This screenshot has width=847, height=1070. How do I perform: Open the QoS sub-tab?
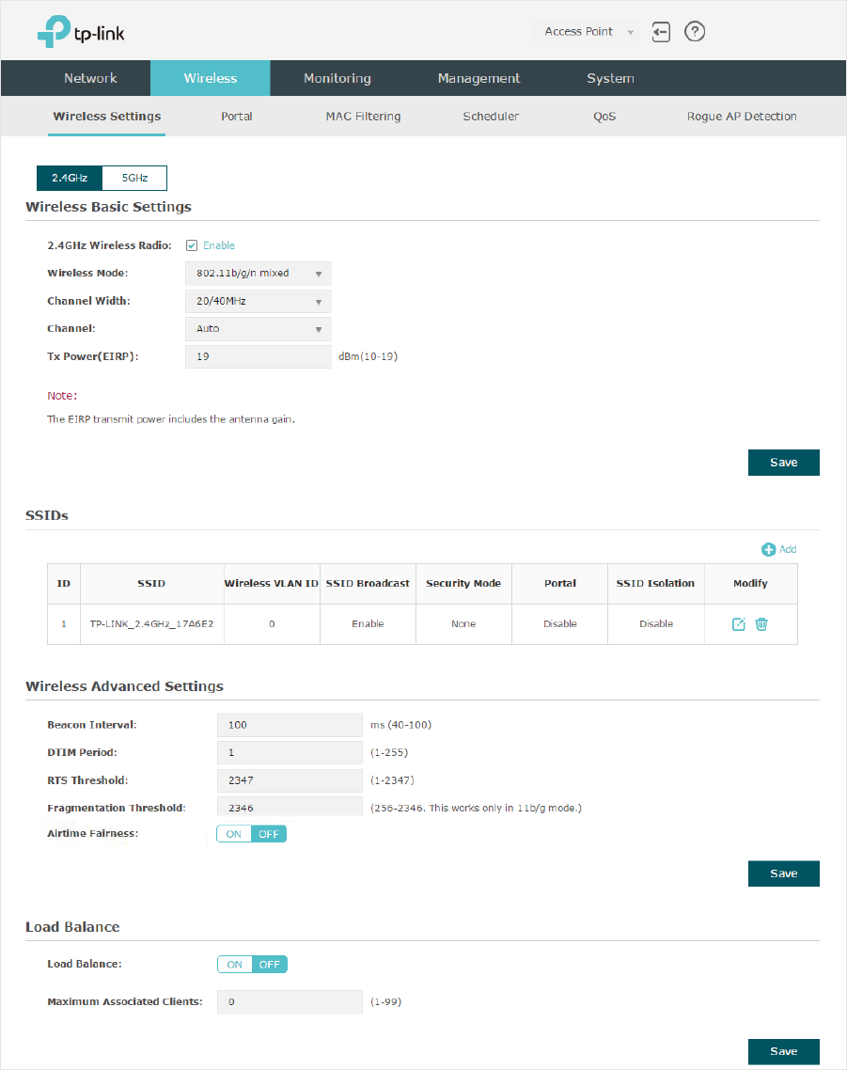(604, 116)
